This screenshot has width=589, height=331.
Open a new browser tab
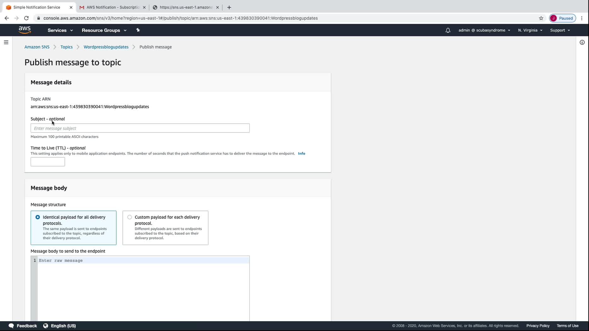[x=229, y=7]
